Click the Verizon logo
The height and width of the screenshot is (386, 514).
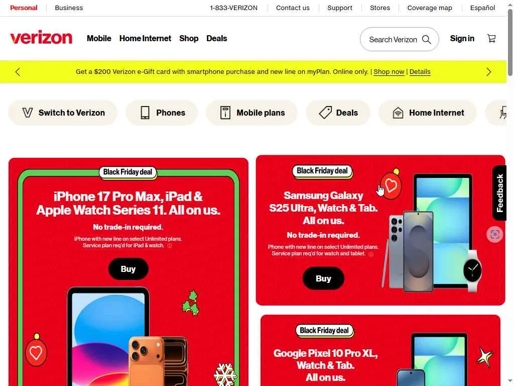pos(41,38)
